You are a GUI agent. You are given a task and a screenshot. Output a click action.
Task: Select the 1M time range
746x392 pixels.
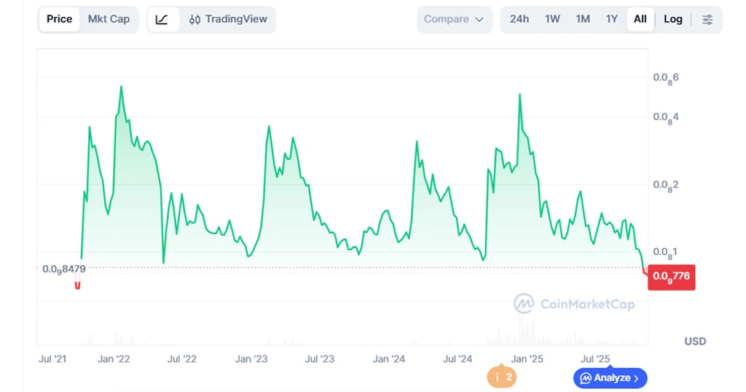pyautogui.click(x=582, y=20)
